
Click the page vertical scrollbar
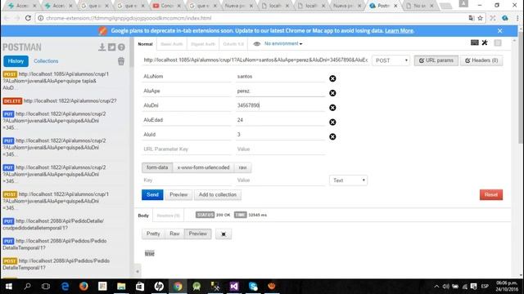(521, 88)
